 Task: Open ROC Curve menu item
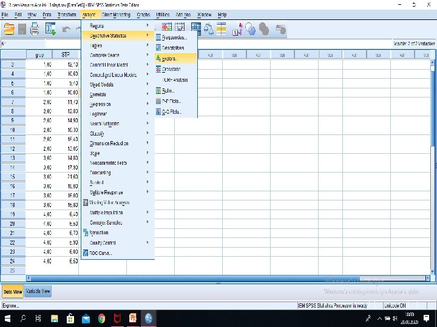[x=118, y=253]
